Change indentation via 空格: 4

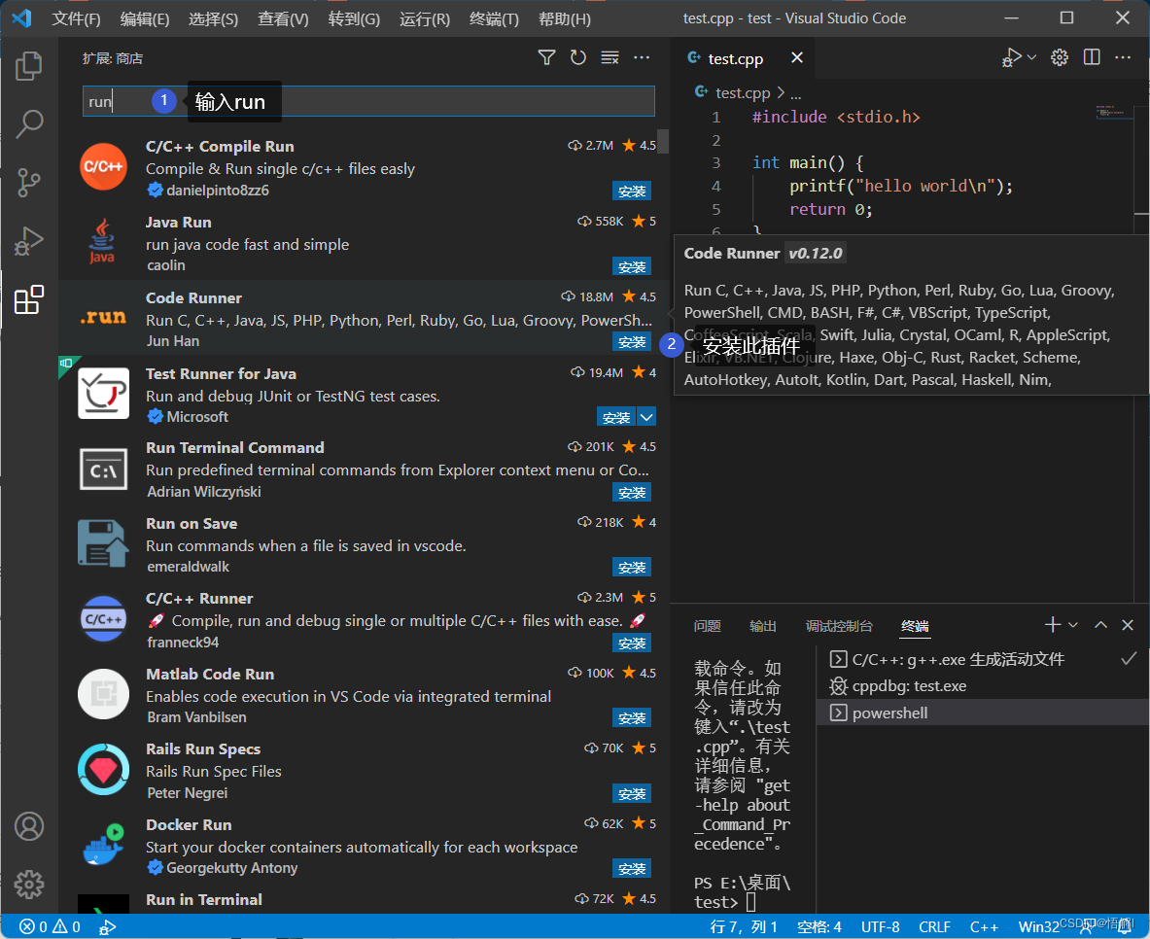pyautogui.click(x=819, y=926)
